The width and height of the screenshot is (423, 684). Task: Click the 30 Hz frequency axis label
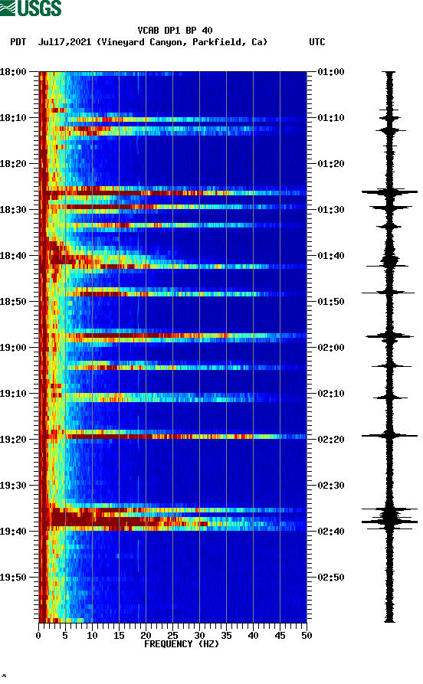coord(199,636)
